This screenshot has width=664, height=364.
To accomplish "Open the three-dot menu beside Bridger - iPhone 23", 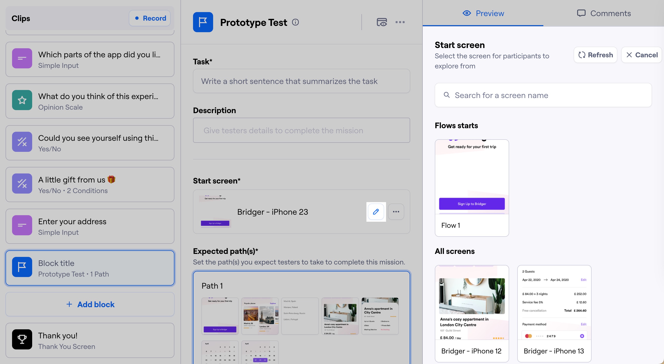I will [x=396, y=212].
